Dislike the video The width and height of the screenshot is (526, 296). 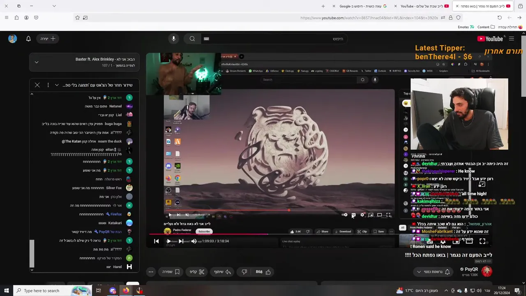point(244,272)
